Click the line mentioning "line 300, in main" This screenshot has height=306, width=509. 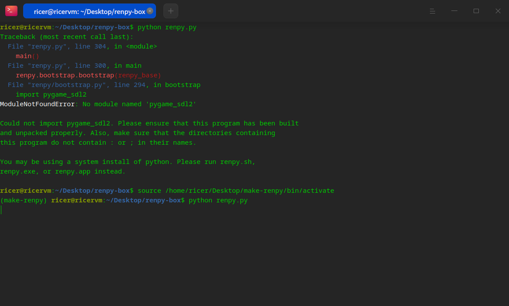click(75, 66)
